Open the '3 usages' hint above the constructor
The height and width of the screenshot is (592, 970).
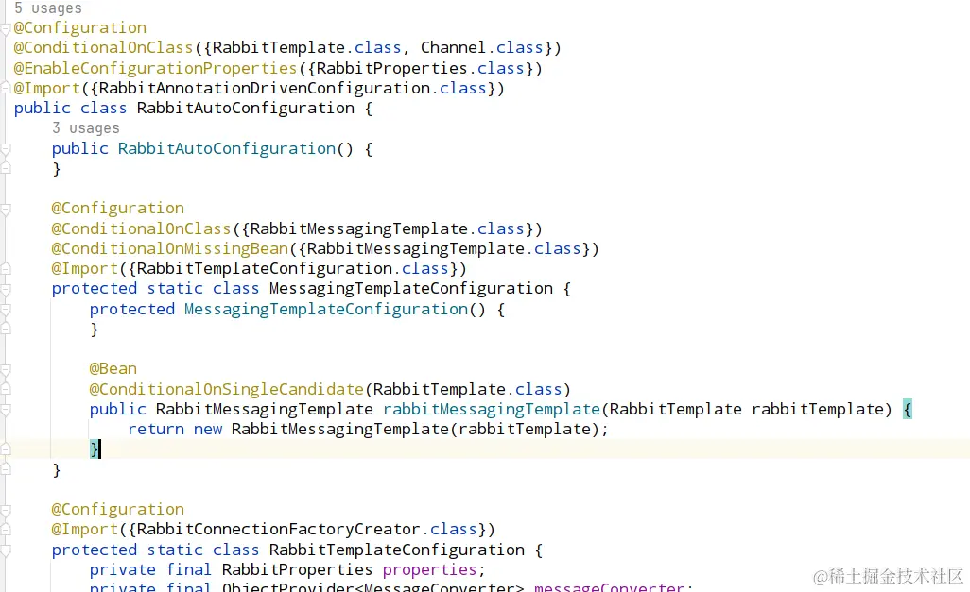(x=85, y=127)
